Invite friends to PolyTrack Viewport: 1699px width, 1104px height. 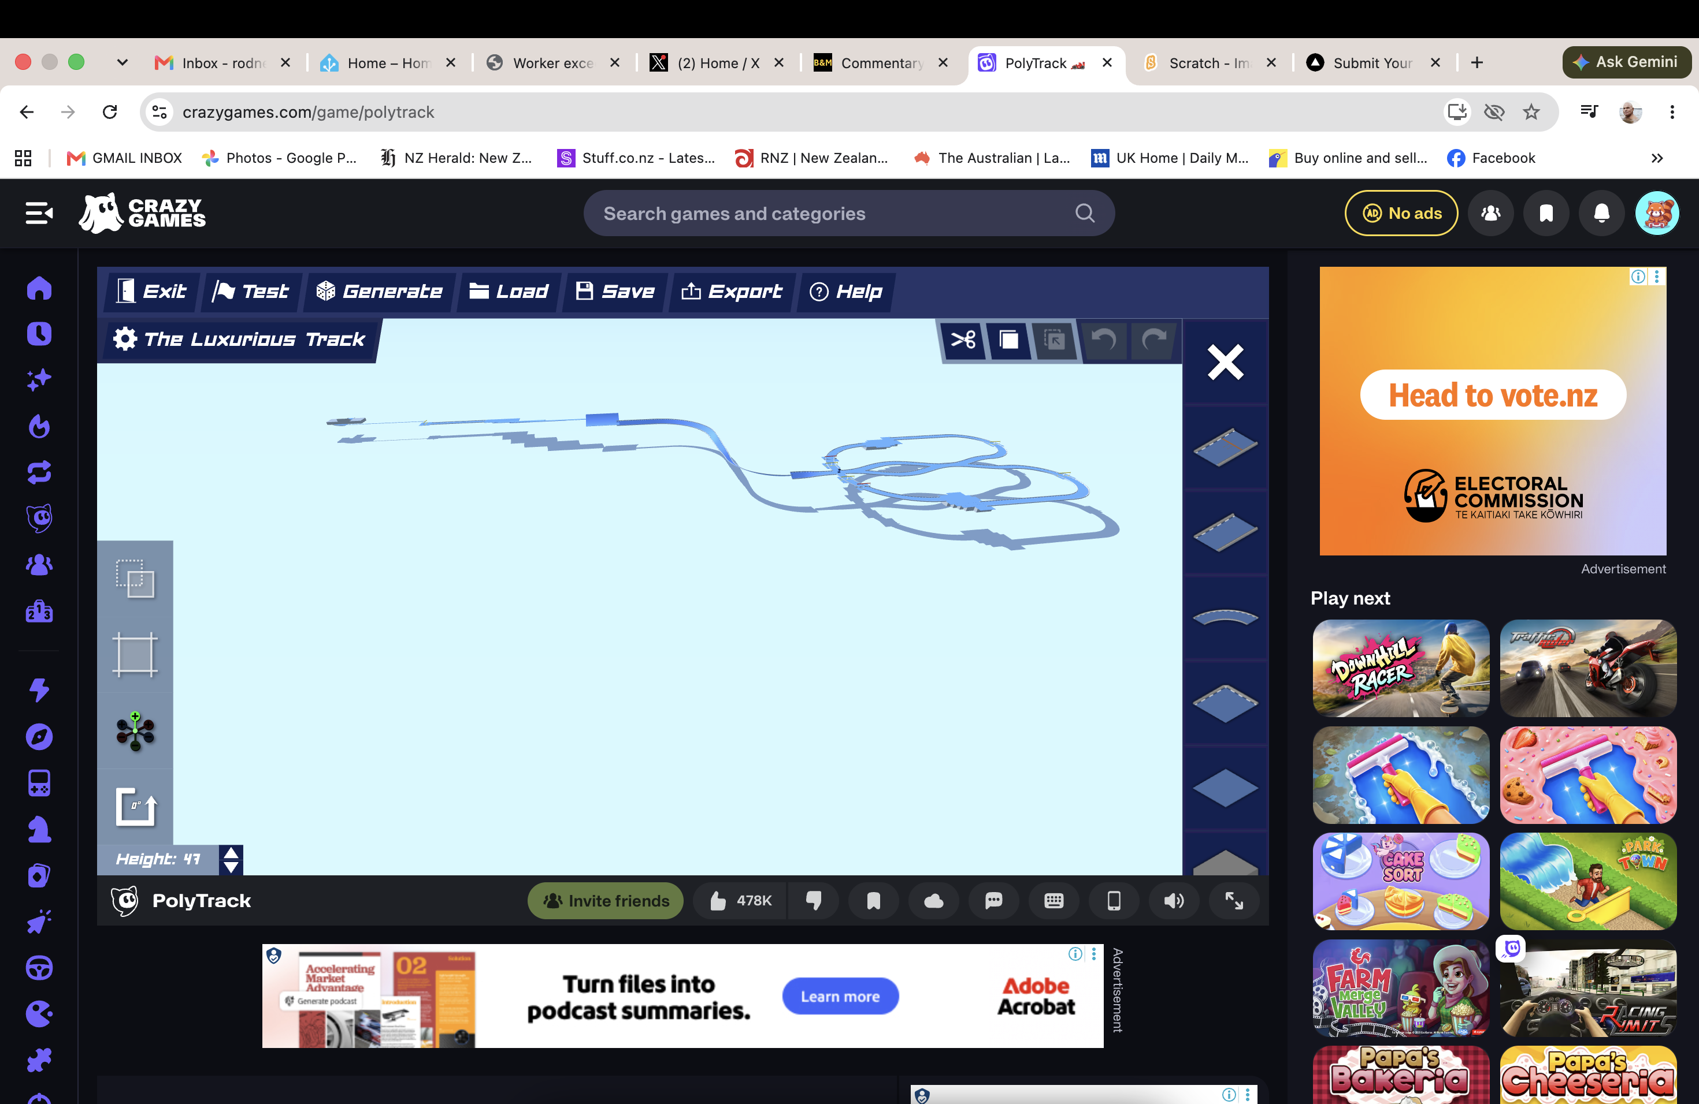(x=606, y=901)
